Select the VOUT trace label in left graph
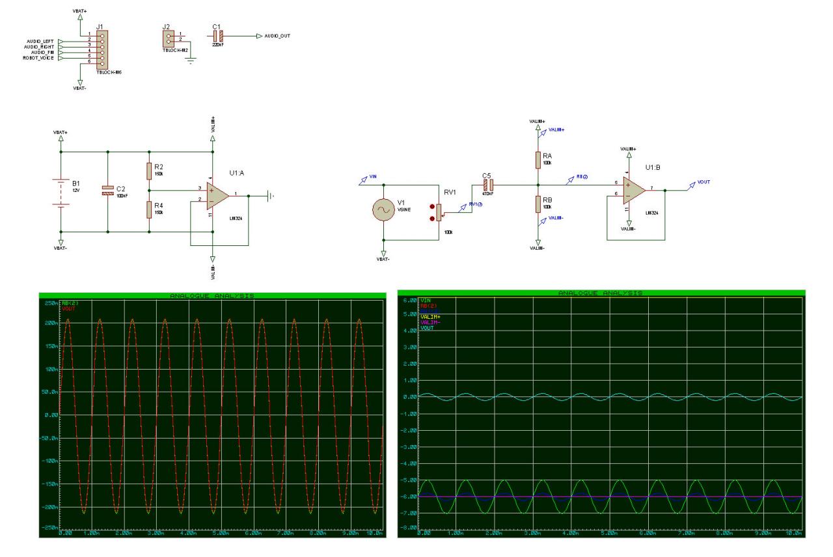 pos(69,308)
